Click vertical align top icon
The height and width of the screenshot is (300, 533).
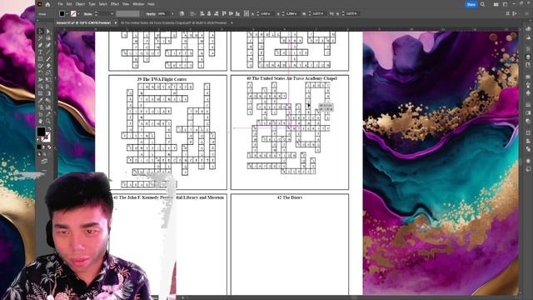[224, 13]
